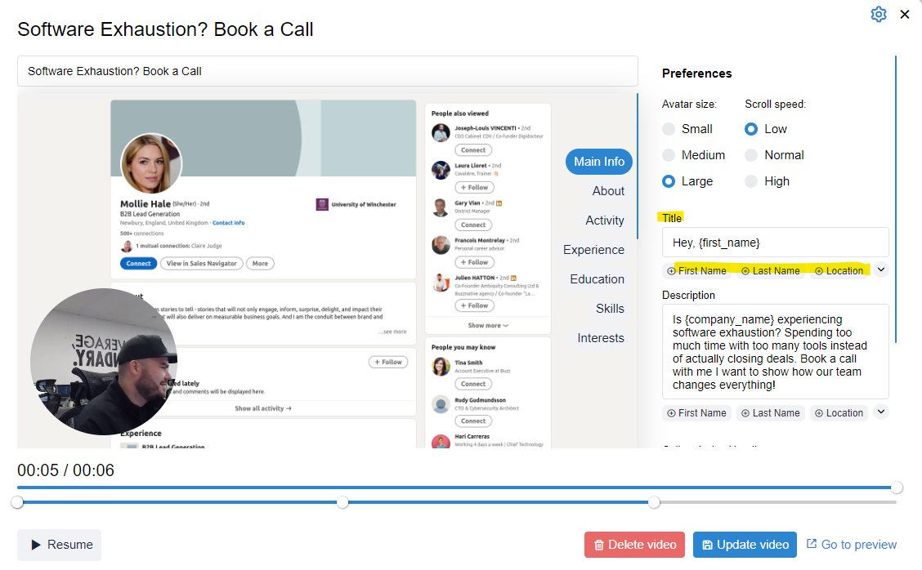Delete the video
922x570 pixels.
(x=634, y=545)
